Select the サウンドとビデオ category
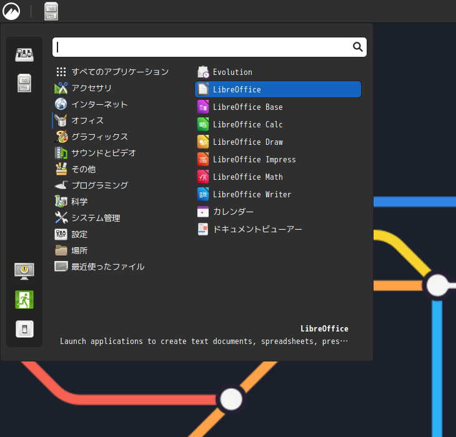The height and width of the screenshot is (437, 456). [96, 153]
